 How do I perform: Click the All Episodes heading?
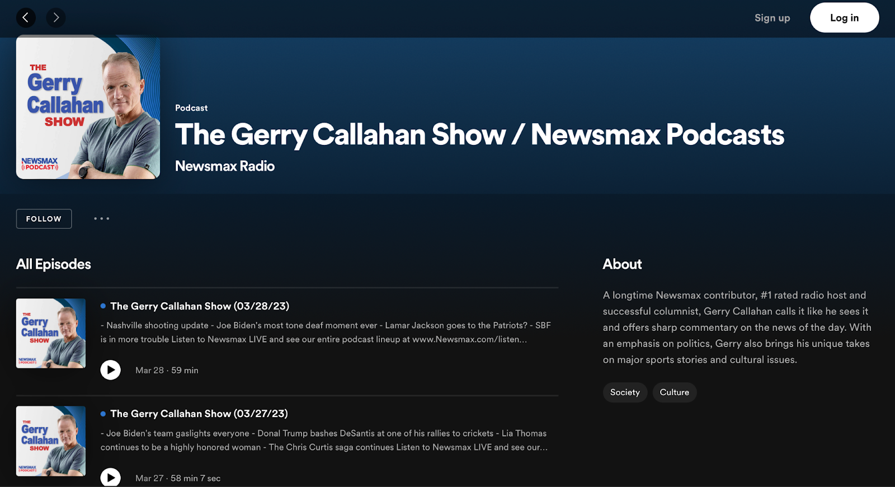54,264
